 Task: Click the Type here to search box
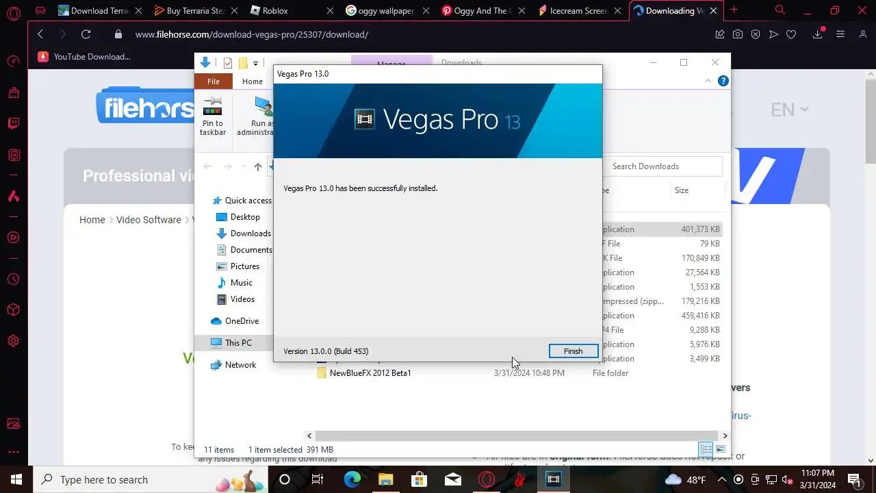point(151,479)
